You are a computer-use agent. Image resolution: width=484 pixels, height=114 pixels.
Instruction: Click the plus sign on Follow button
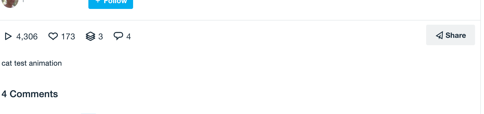(98, 2)
